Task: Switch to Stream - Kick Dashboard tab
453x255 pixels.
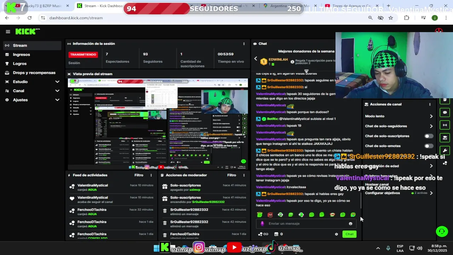Action: click(x=101, y=6)
